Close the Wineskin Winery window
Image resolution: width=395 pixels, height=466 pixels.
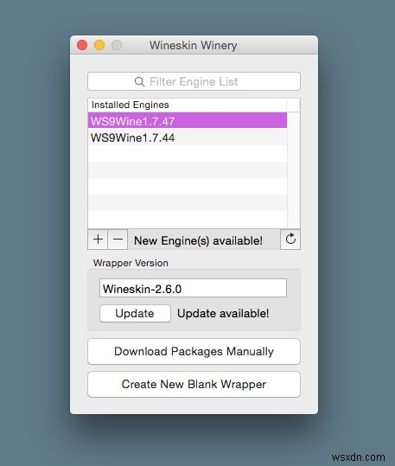[82, 45]
